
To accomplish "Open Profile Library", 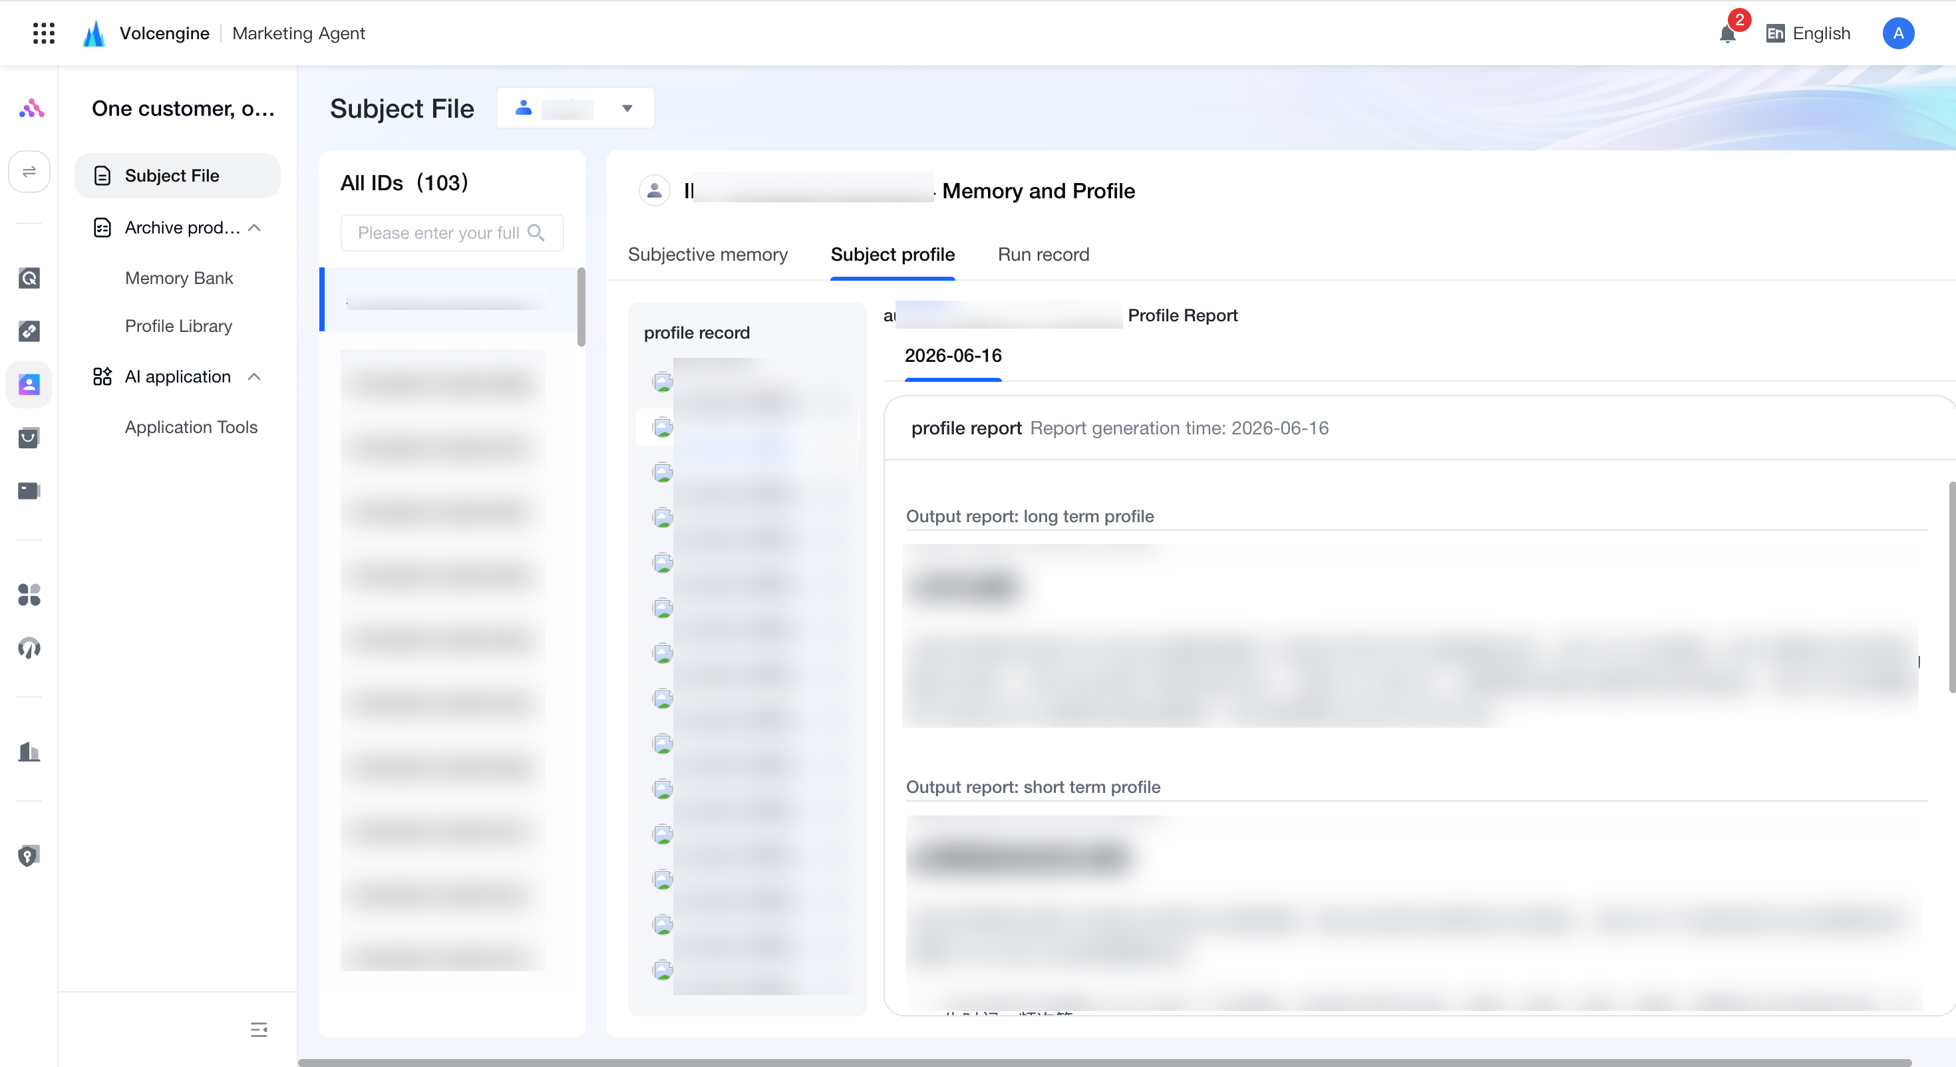I will coord(178,326).
